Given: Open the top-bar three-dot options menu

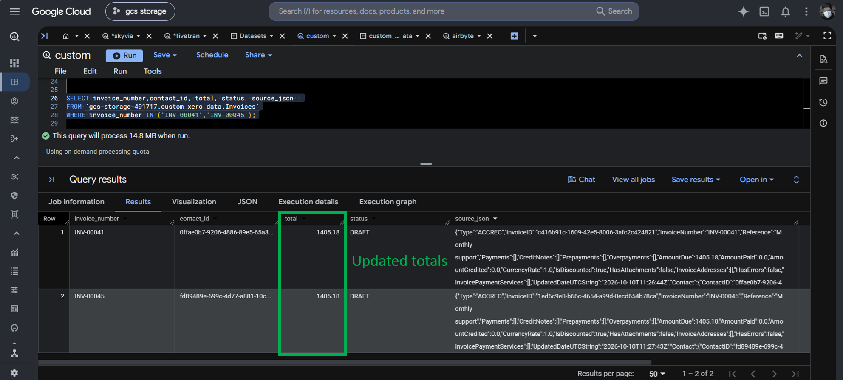Looking at the screenshot, I should point(806,11).
